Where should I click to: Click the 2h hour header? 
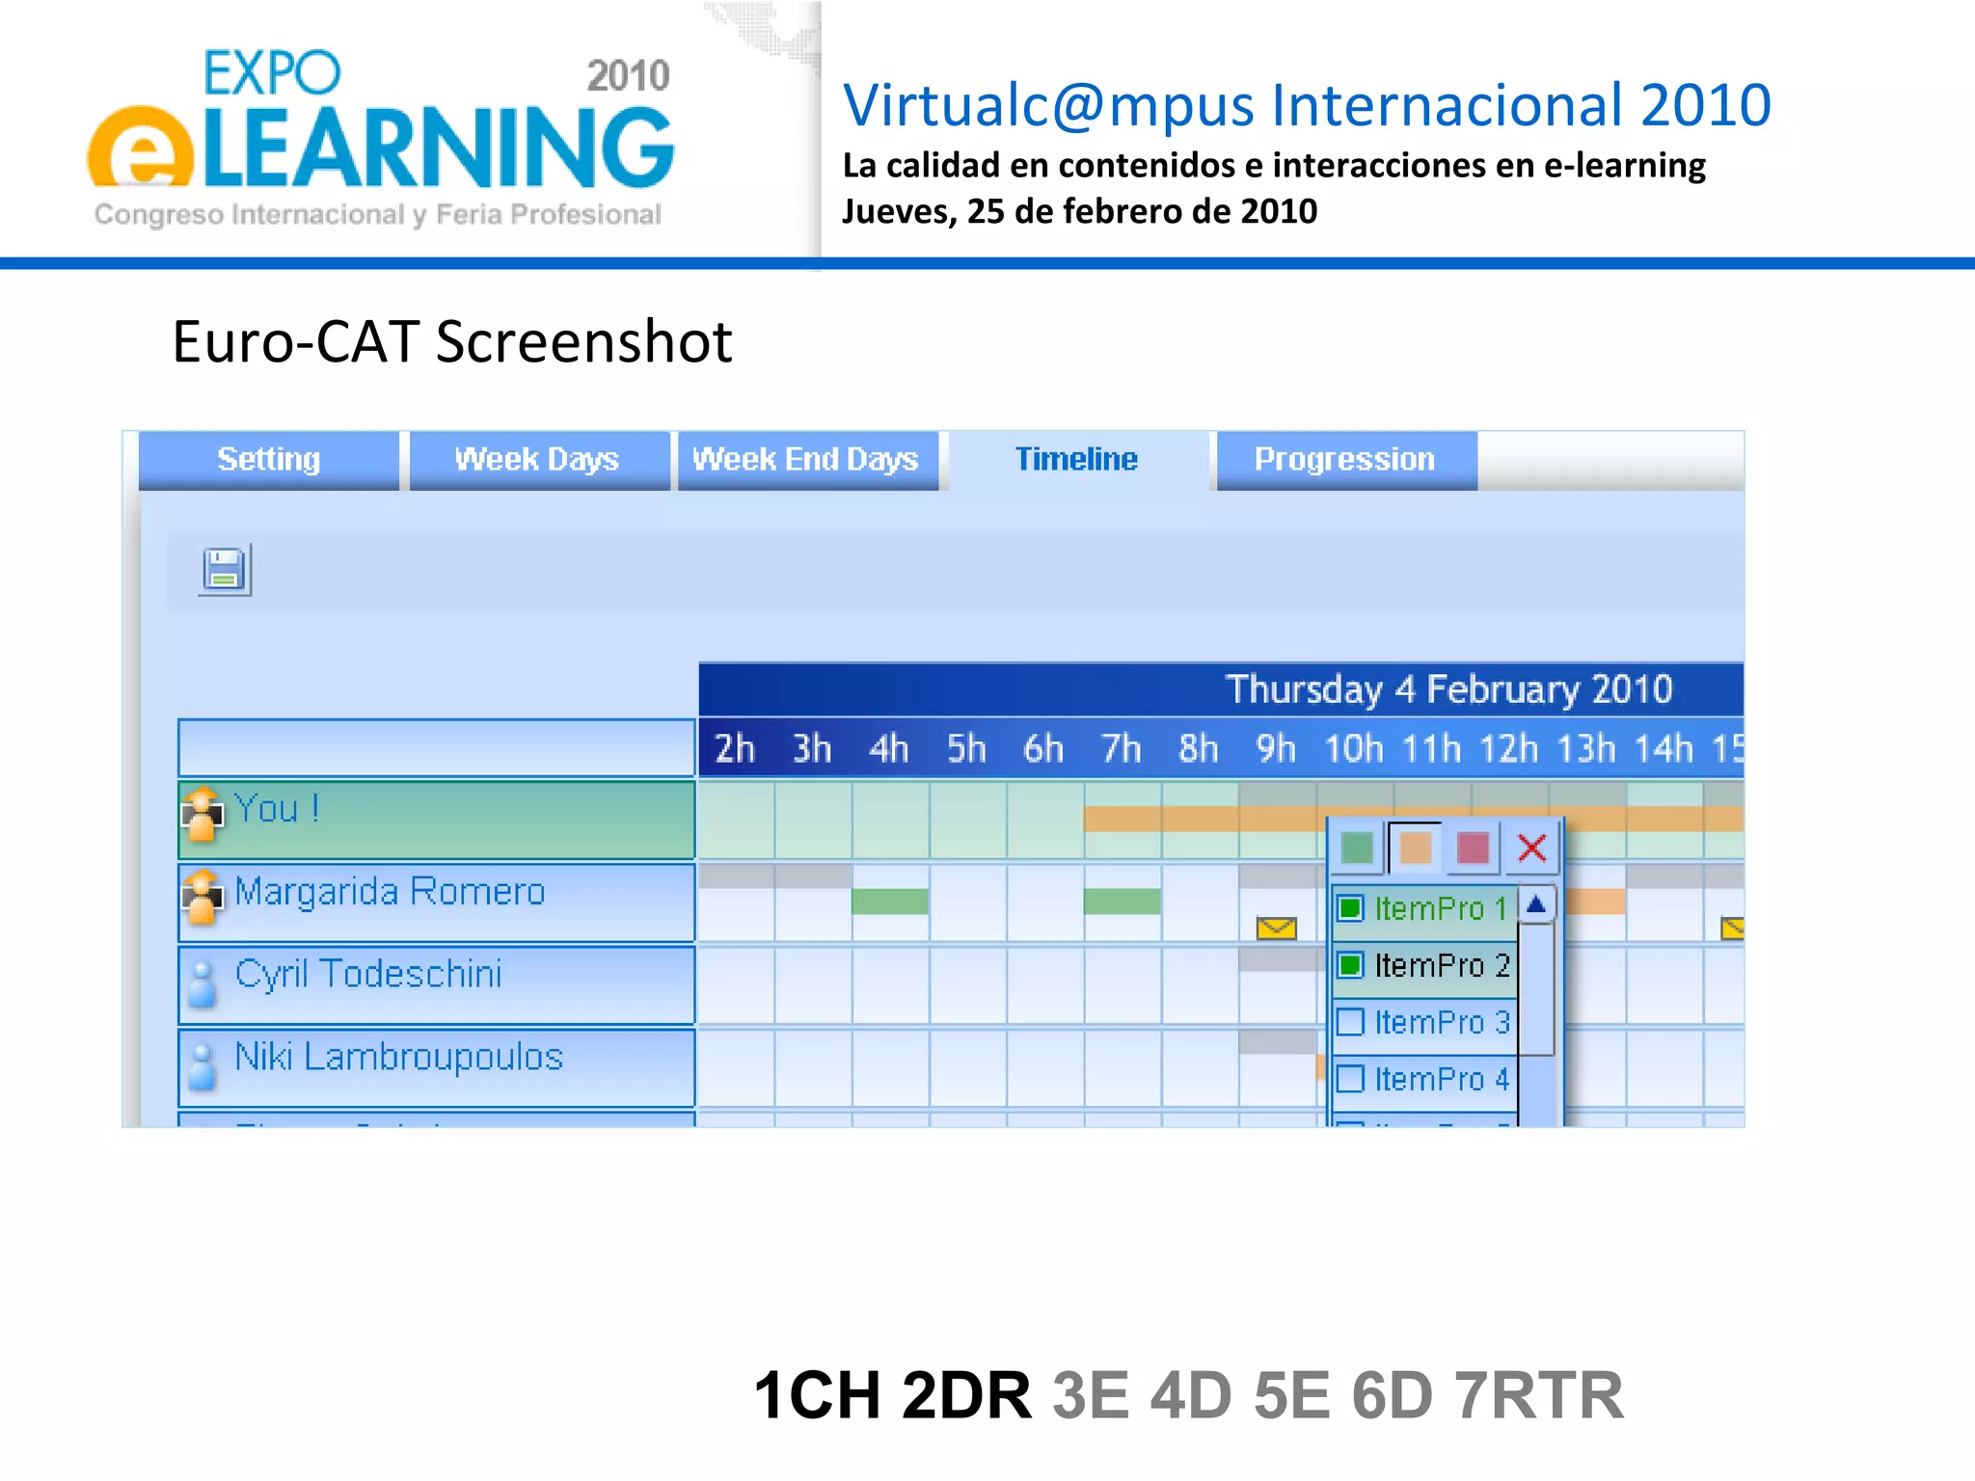point(735,749)
